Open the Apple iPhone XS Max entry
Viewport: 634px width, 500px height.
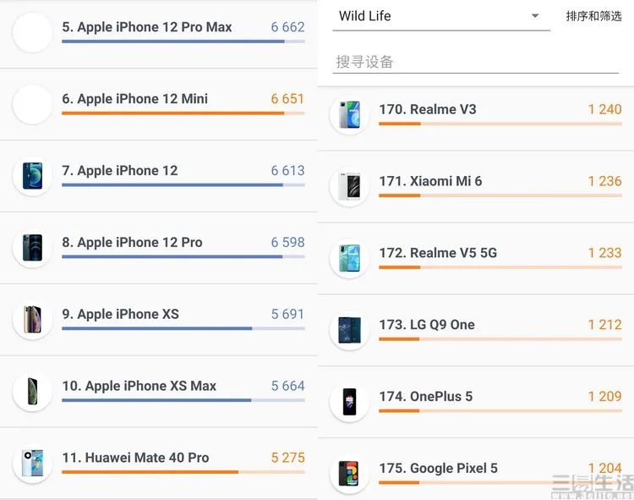pos(139,386)
